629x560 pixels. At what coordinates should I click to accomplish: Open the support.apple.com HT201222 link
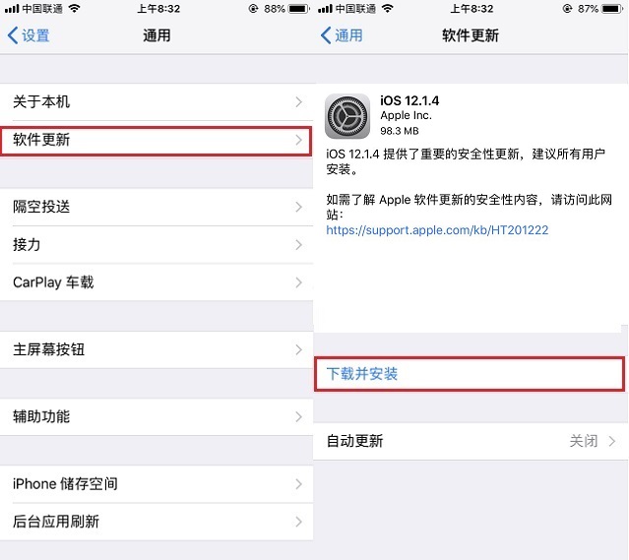click(437, 230)
